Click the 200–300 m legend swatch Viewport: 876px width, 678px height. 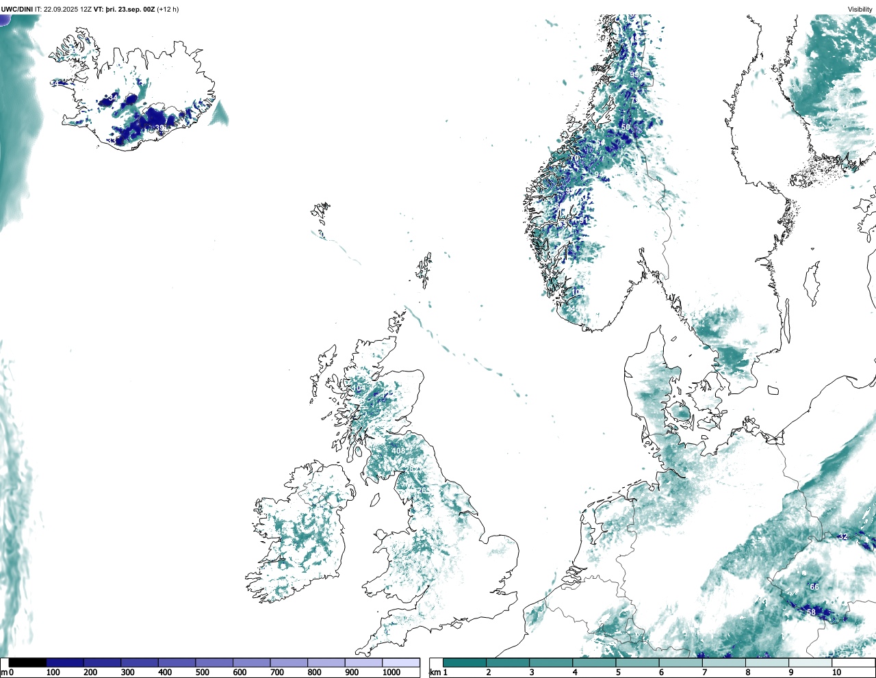pyautogui.click(x=102, y=662)
